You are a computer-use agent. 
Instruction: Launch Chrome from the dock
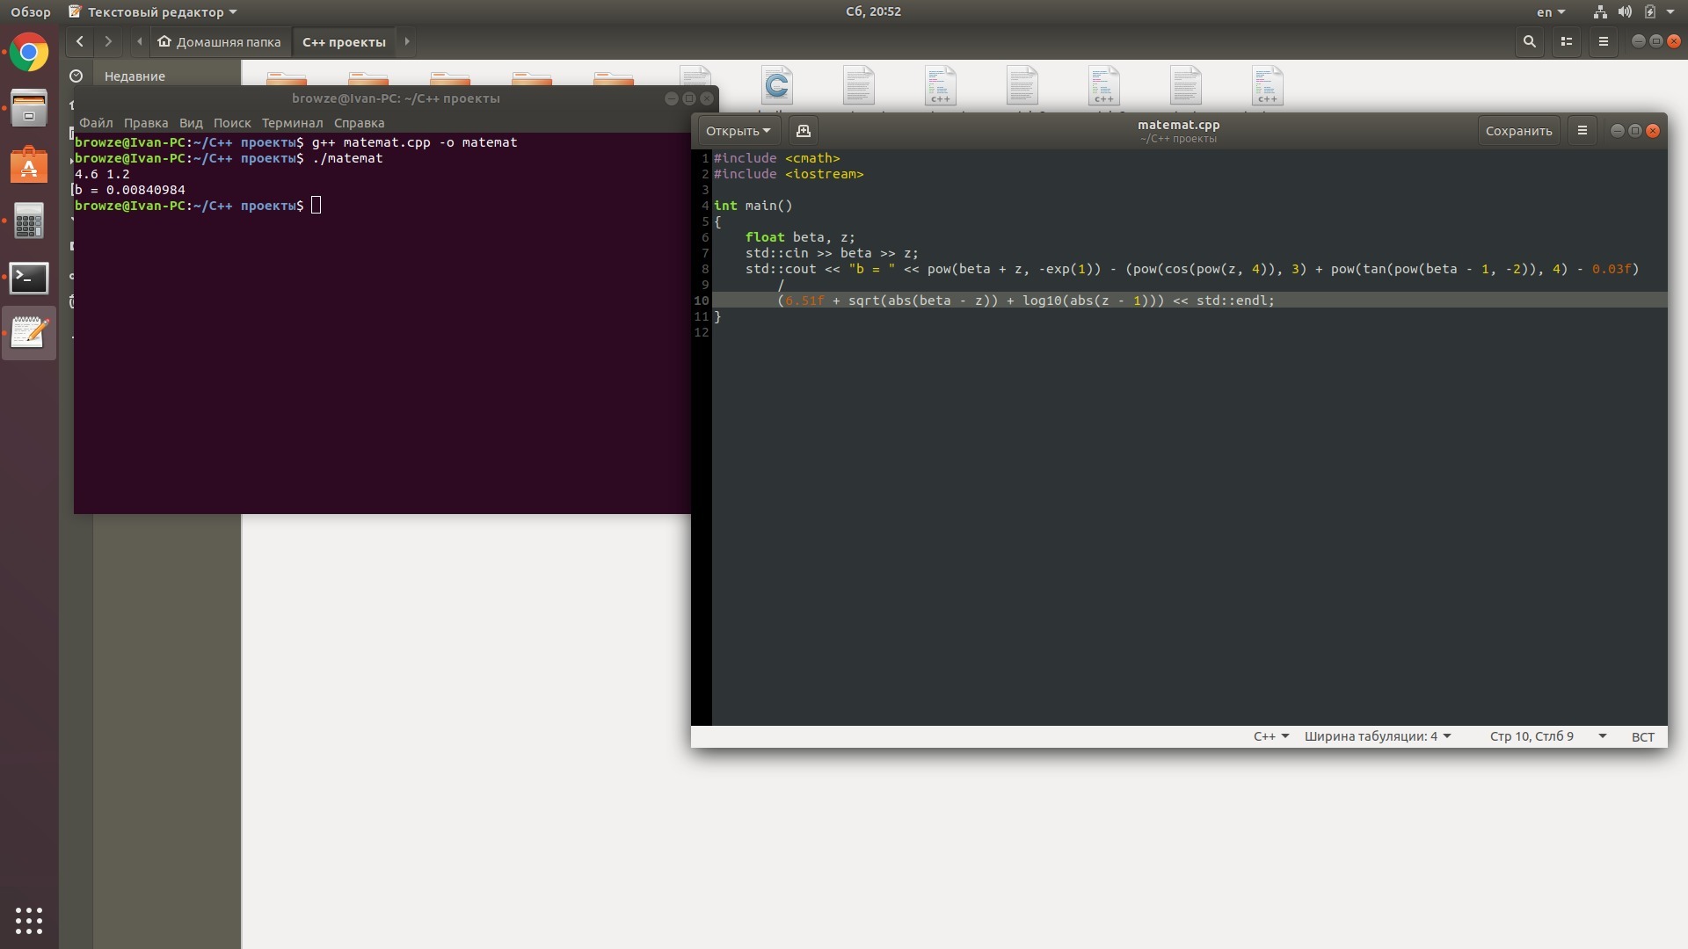(x=29, y=53)
